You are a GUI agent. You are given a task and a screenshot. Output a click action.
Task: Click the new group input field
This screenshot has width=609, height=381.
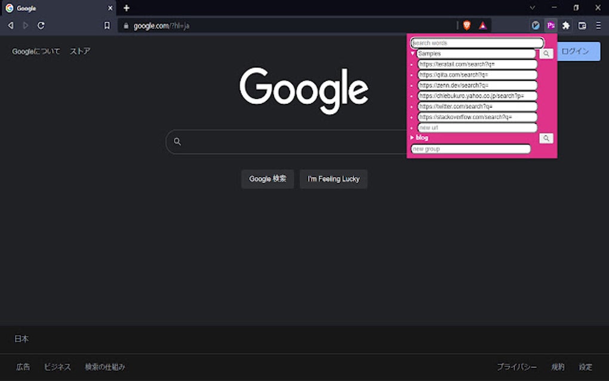tap(470, 148)
